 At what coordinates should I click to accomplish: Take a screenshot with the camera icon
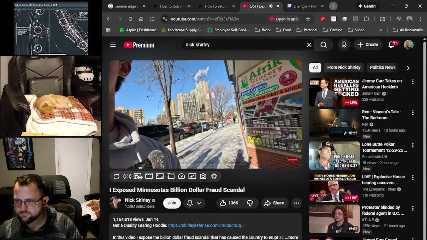coord(203,176)
